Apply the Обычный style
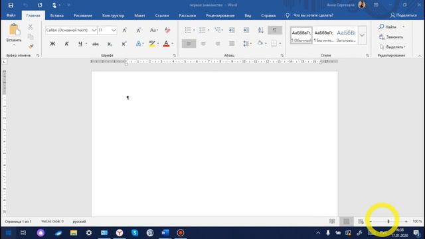425x239 pixels. coord(301,35)
